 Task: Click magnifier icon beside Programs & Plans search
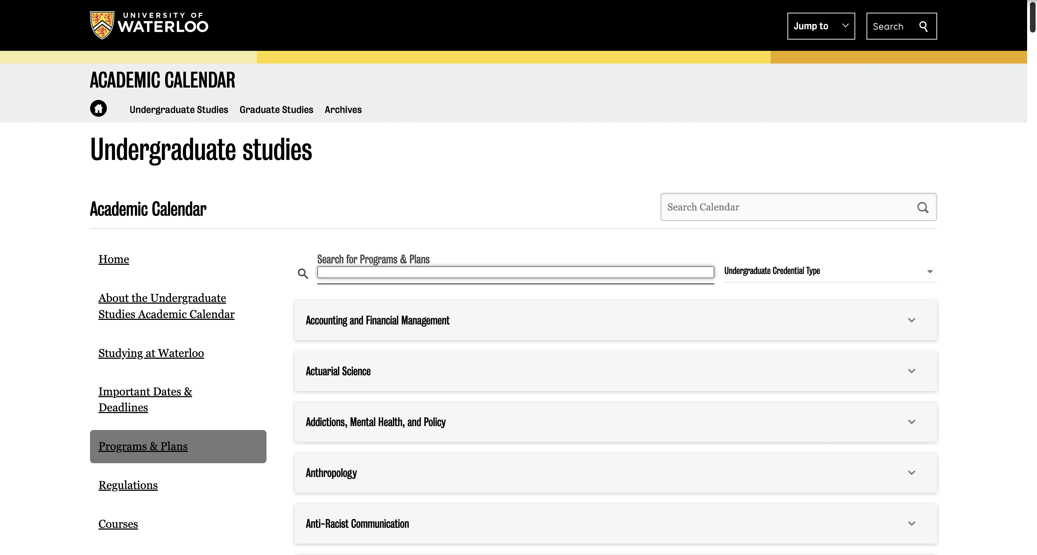[303, 274]
